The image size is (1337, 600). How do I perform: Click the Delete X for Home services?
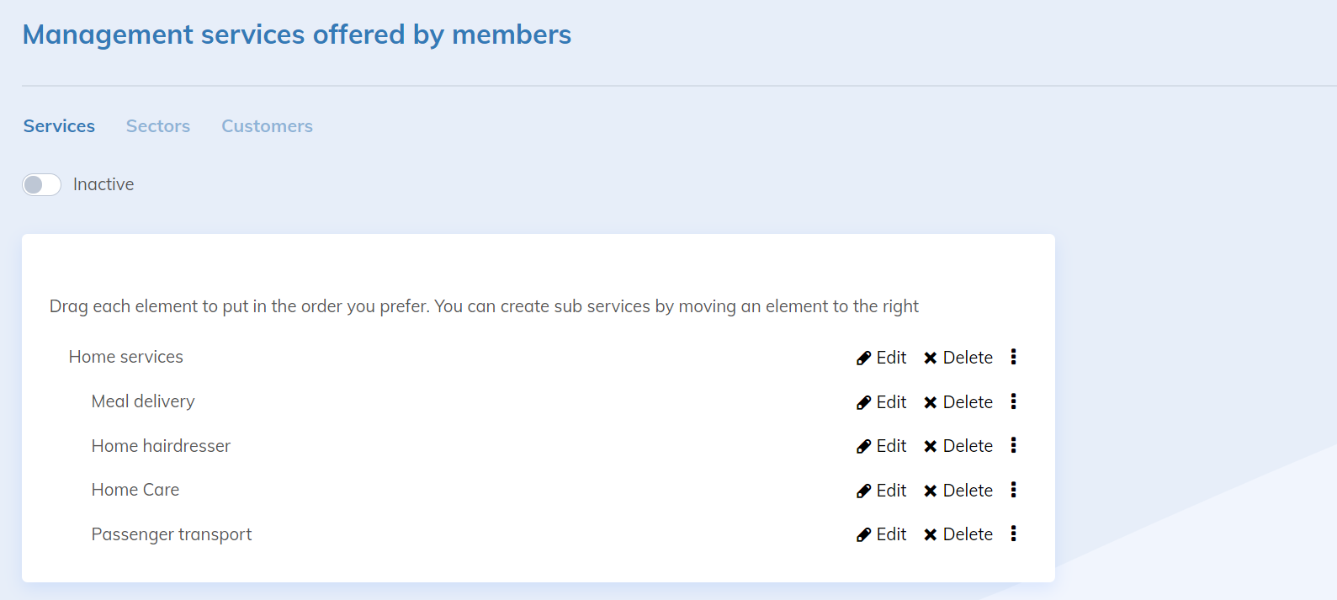[x=930, y=358]
